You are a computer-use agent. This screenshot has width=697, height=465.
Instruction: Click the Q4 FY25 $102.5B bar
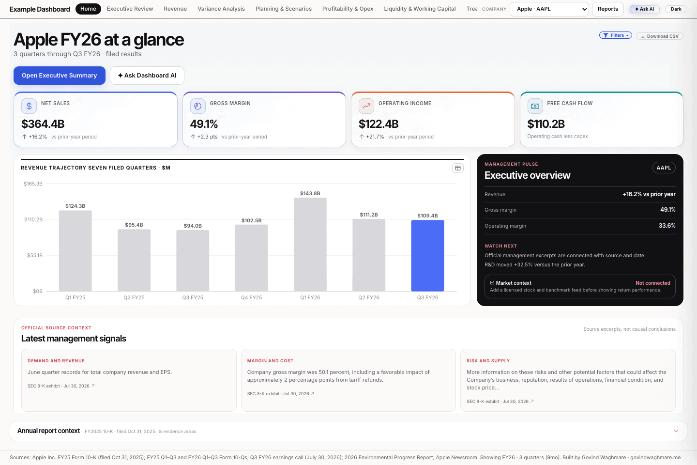(x=252, y=258)
